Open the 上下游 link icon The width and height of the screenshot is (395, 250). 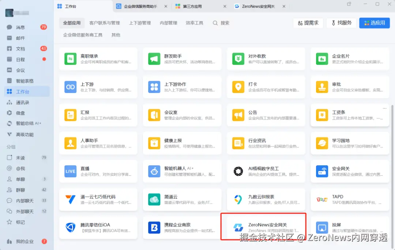[70, 87]
